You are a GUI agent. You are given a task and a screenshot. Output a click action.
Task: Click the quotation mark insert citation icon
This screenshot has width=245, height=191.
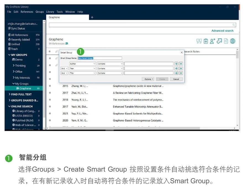199,41
